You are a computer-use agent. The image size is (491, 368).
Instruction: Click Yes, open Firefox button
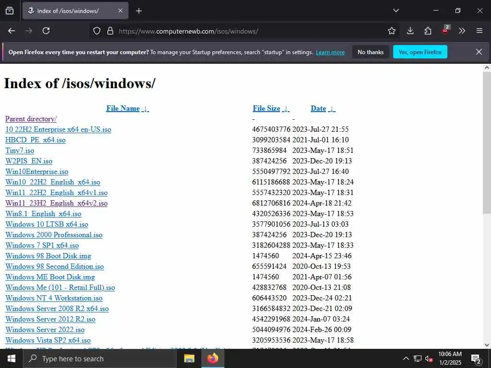pyautogui.click(x=420, y=52)
